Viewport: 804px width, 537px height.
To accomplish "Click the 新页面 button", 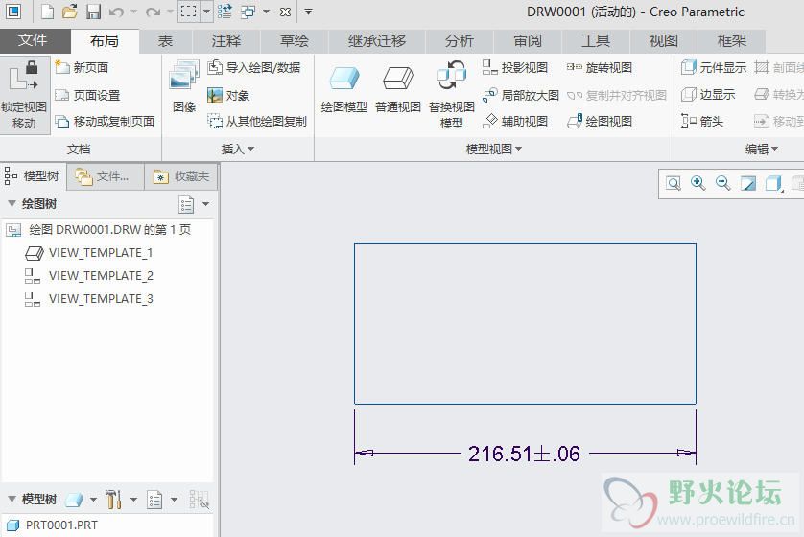I will [x=83, y=67].
